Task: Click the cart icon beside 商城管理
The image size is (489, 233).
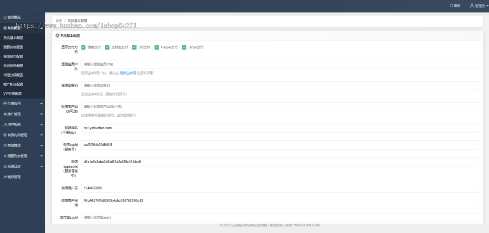Action: point(5,145)
